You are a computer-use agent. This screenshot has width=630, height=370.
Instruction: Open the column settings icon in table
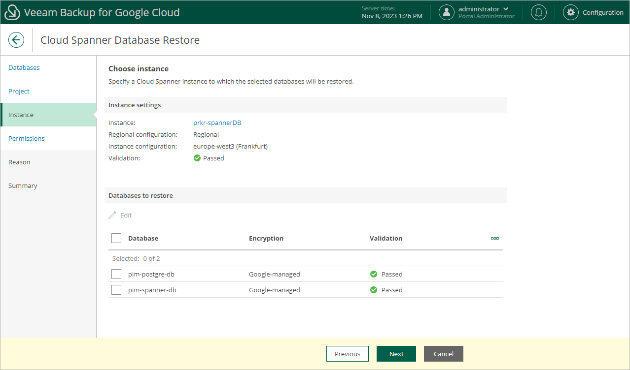click(x=494, y=238)
